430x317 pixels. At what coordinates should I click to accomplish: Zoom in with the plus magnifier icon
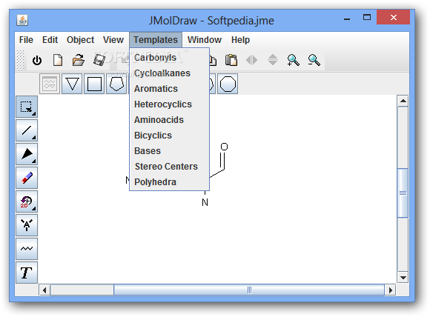[293, 60]
